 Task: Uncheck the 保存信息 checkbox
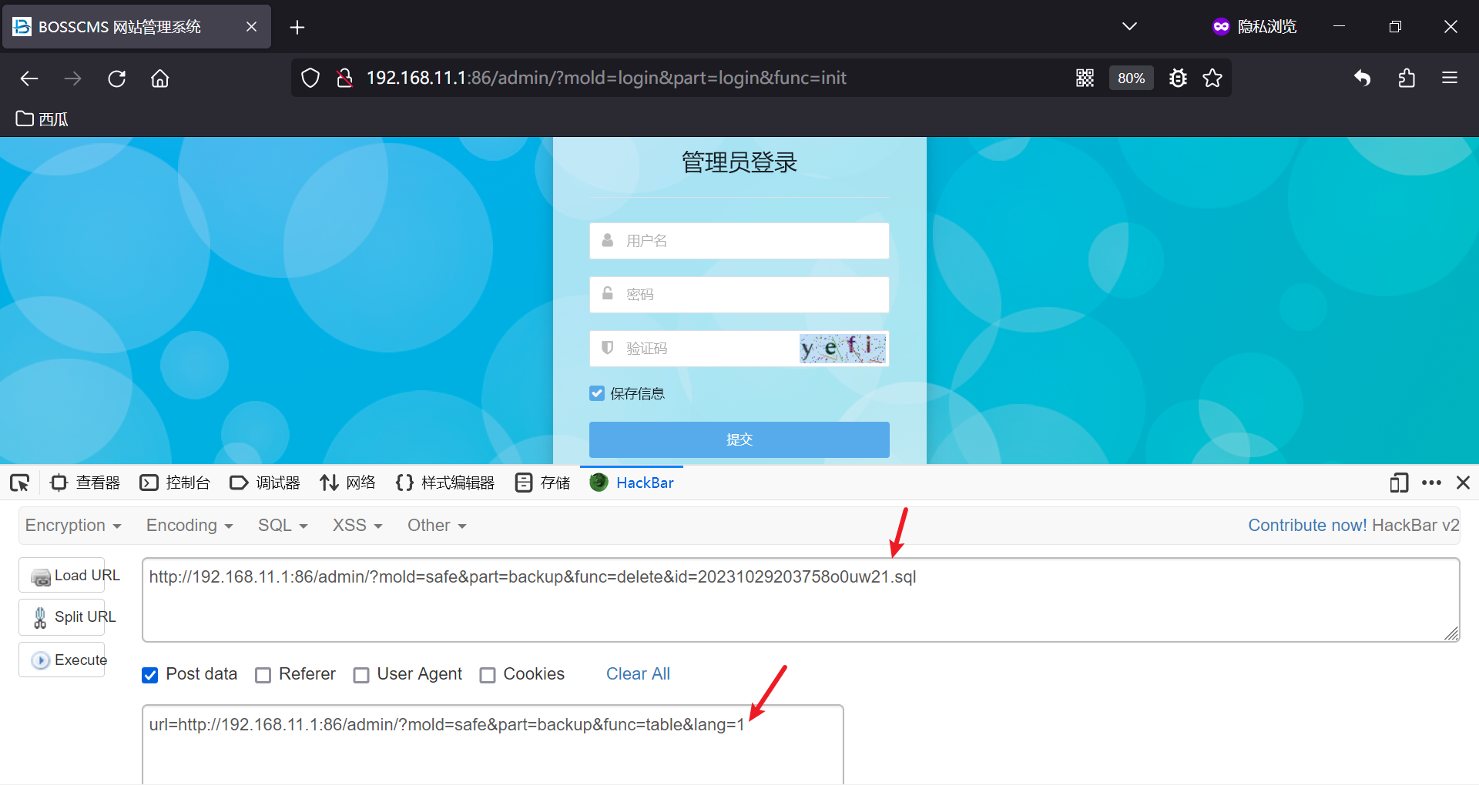point(597,393)
